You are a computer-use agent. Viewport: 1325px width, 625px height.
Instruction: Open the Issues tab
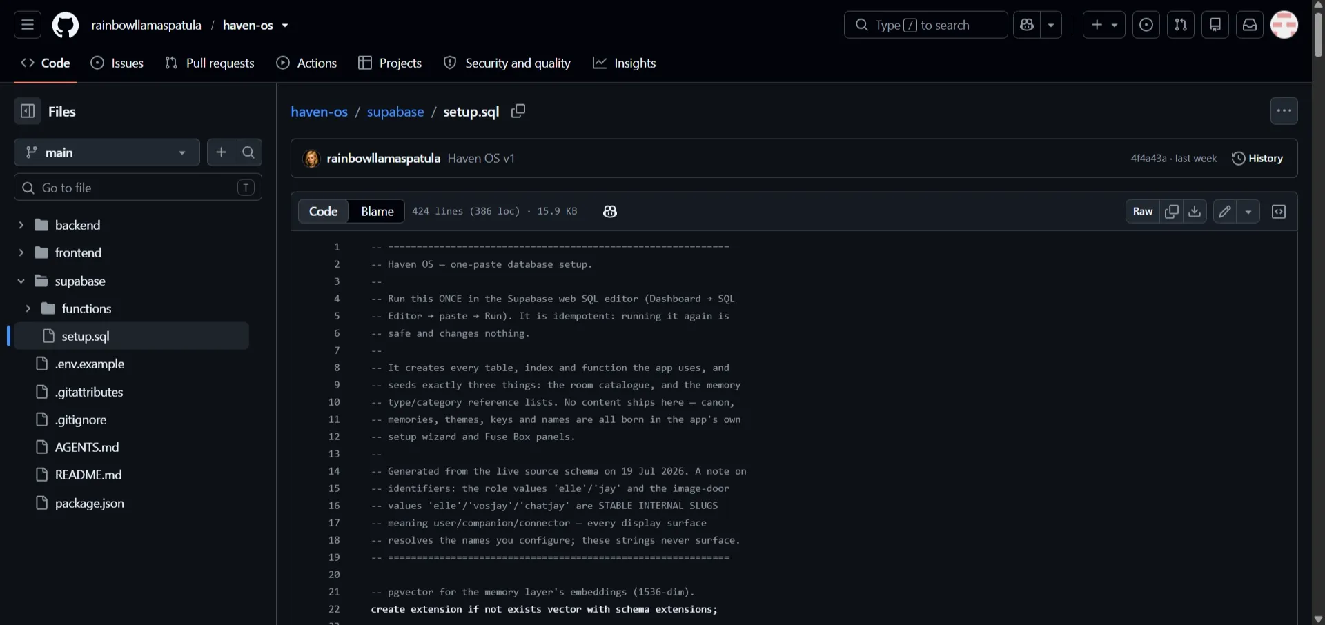(x=117, y=63)
